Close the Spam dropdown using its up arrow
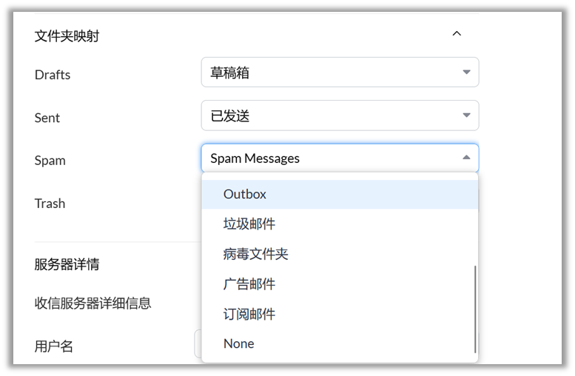 point(466,158)
